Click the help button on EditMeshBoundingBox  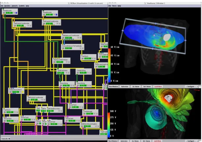(x=96, y=126)
